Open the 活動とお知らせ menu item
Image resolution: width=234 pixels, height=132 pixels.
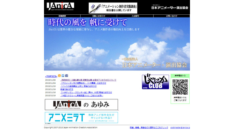pyautogui.click(x=98, y=16)
